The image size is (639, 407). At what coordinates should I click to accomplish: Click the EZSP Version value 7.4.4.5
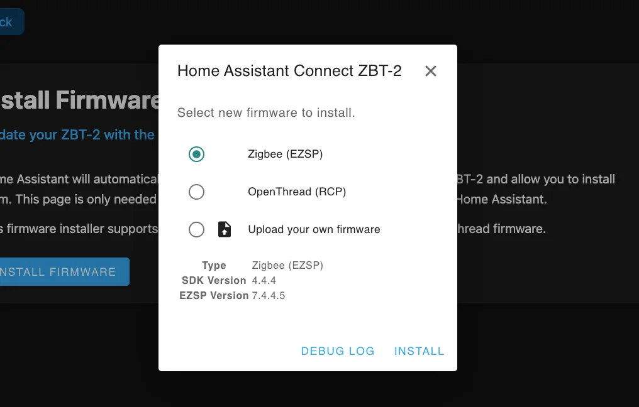(x=268, y=295)
